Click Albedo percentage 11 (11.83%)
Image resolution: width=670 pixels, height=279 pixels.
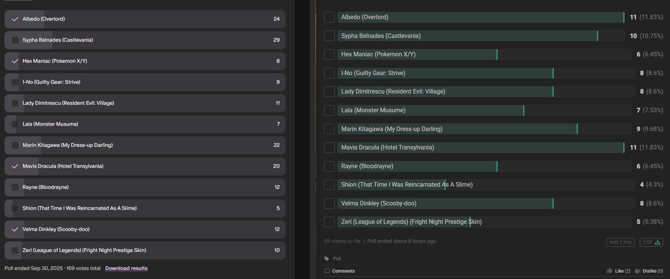[646, 17]
